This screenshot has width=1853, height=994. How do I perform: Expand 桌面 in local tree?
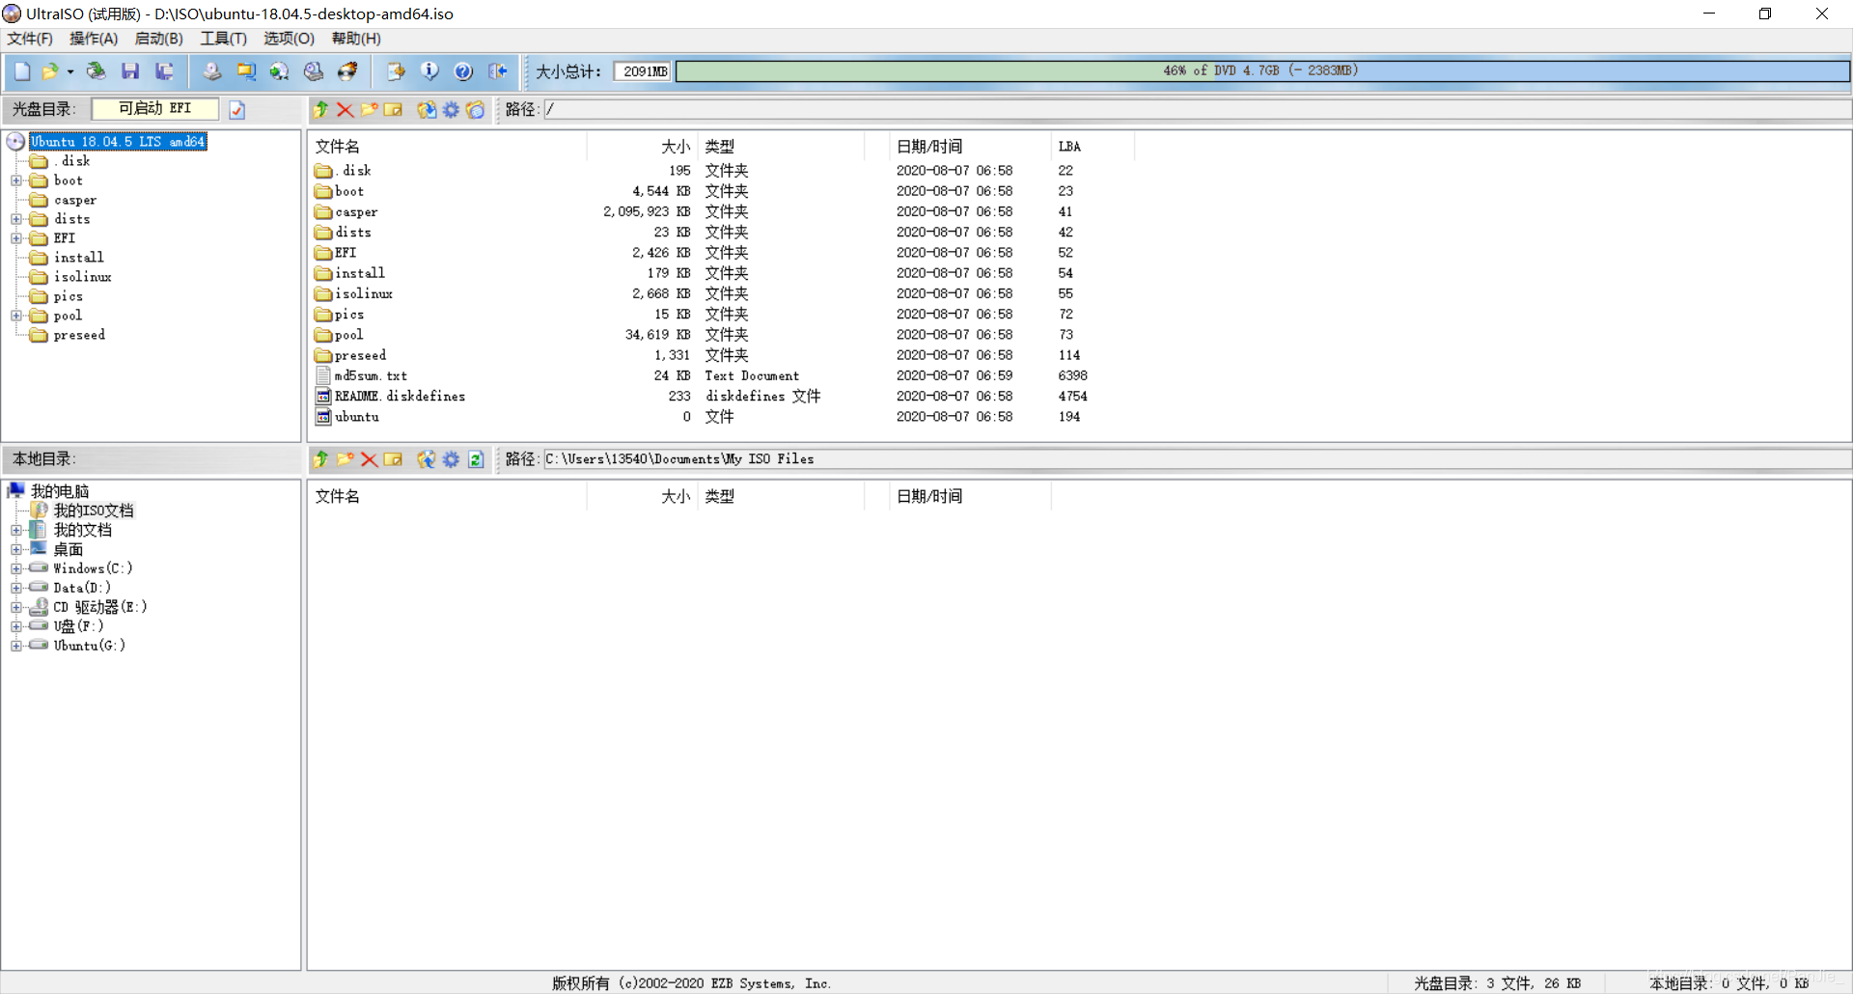[16, 549]
